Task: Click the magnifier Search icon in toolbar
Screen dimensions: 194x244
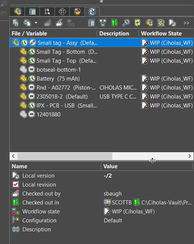Action: (126, 23)
